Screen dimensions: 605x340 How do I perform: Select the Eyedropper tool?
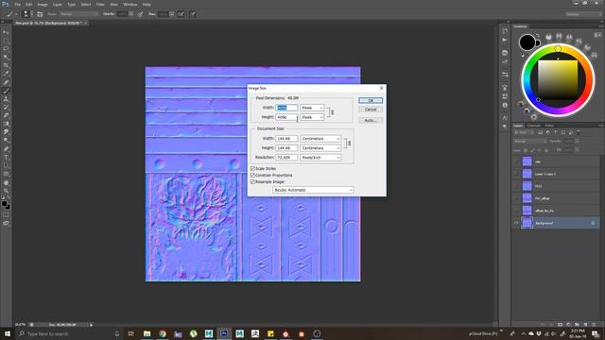[6, 74]
